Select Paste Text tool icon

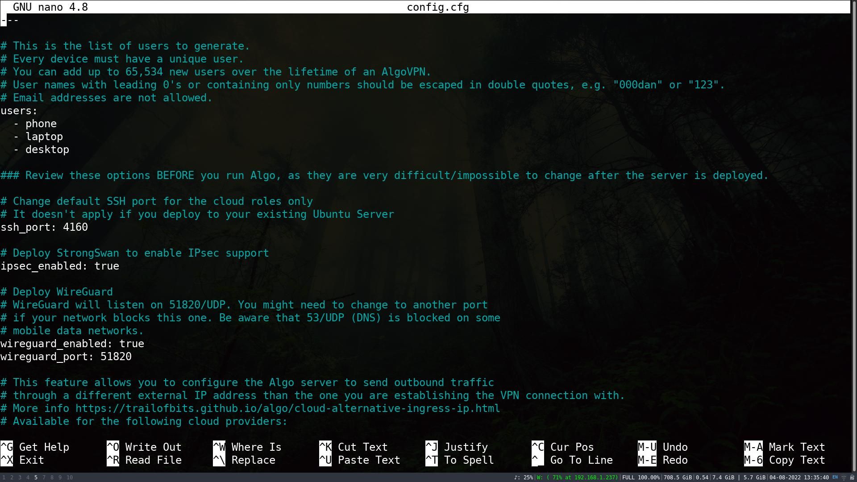(x=325, y=460)
